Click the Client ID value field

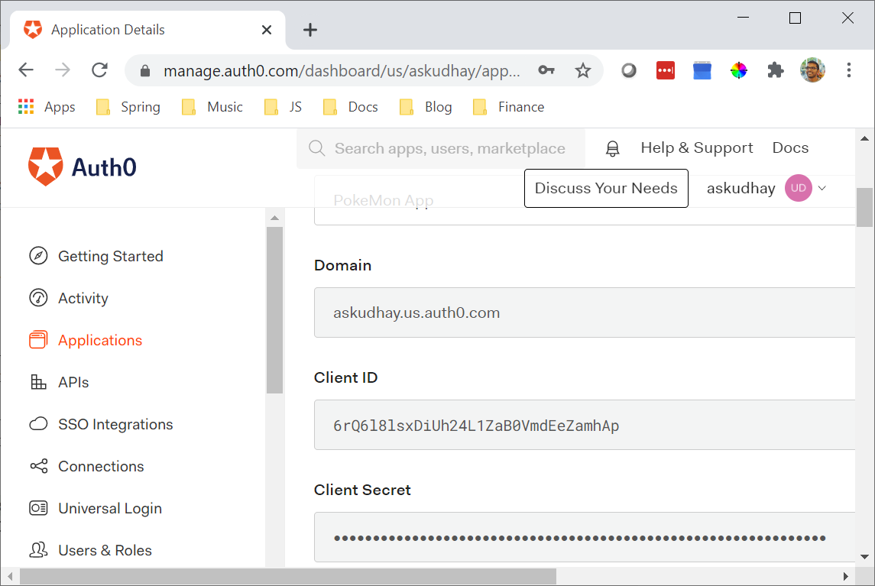585,425
